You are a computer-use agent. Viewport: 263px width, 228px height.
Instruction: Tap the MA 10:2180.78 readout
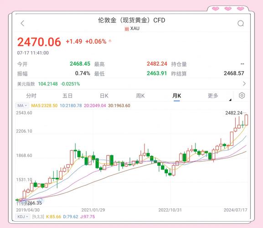(71, 105)
